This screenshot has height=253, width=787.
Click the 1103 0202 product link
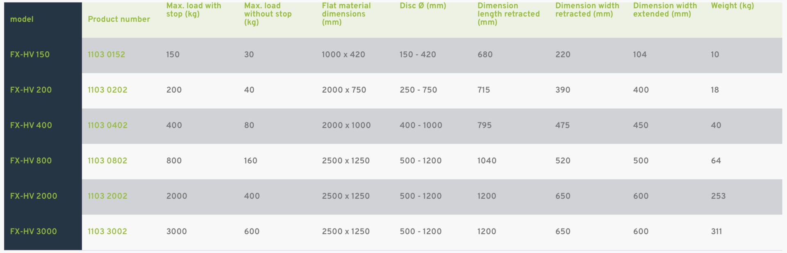(x=107, y=90)
